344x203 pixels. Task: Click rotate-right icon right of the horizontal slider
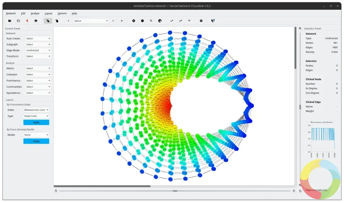pyautogui.click(x=294, y=191)
